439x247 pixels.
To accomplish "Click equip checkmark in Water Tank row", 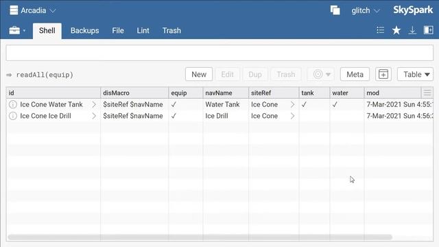I will point(174,104).
